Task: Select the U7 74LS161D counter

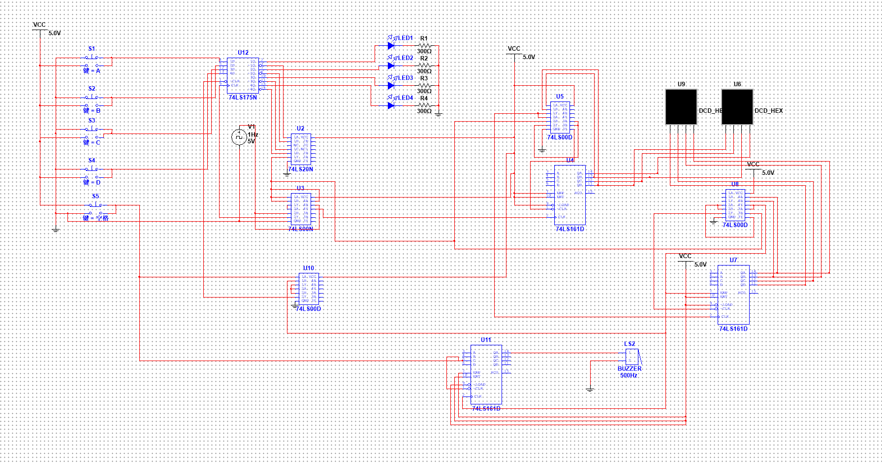Action: point(733,295)
